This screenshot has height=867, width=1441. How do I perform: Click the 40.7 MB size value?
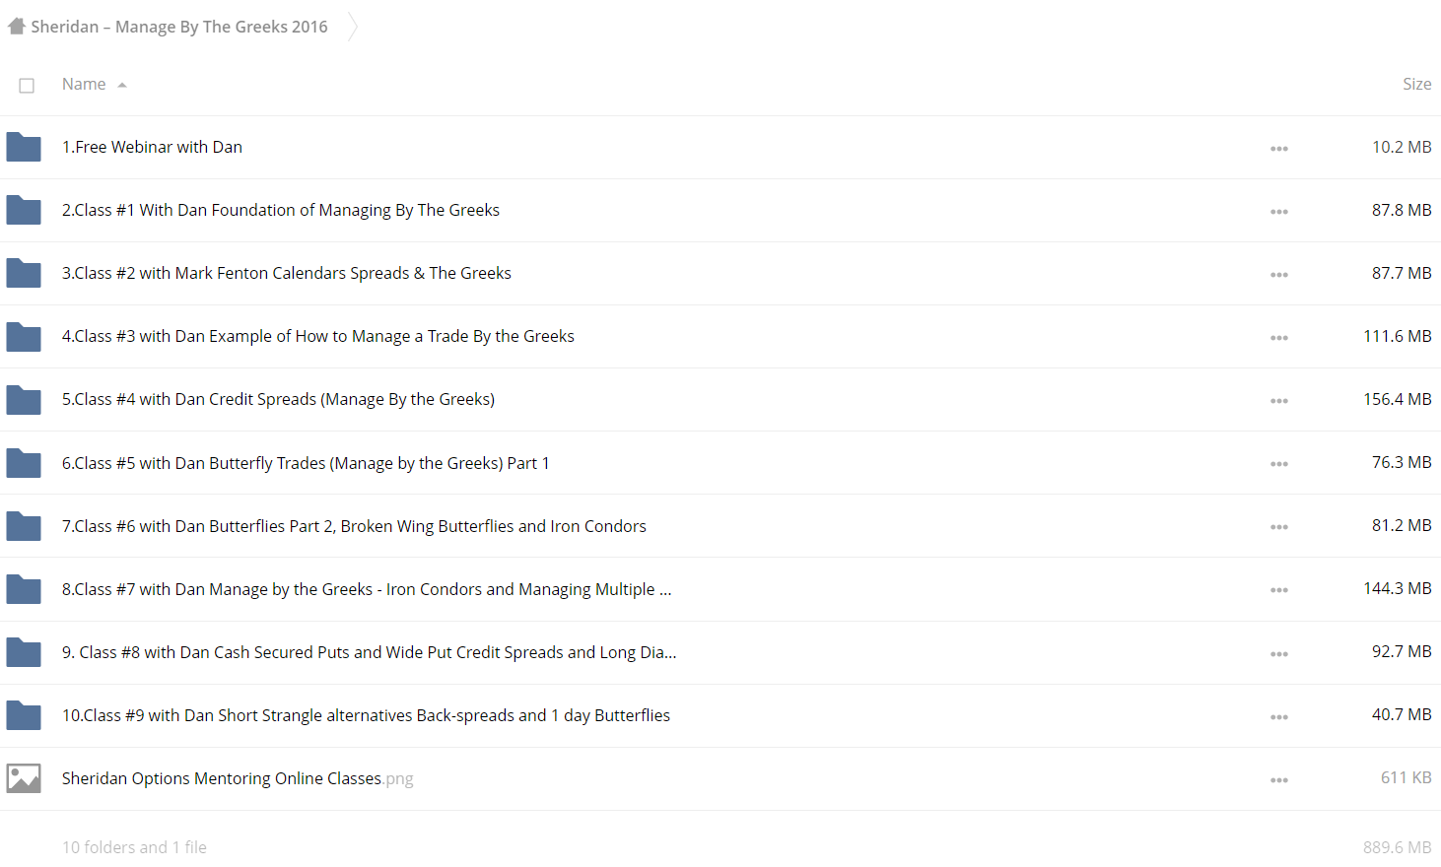click(x=1402, y=714)
